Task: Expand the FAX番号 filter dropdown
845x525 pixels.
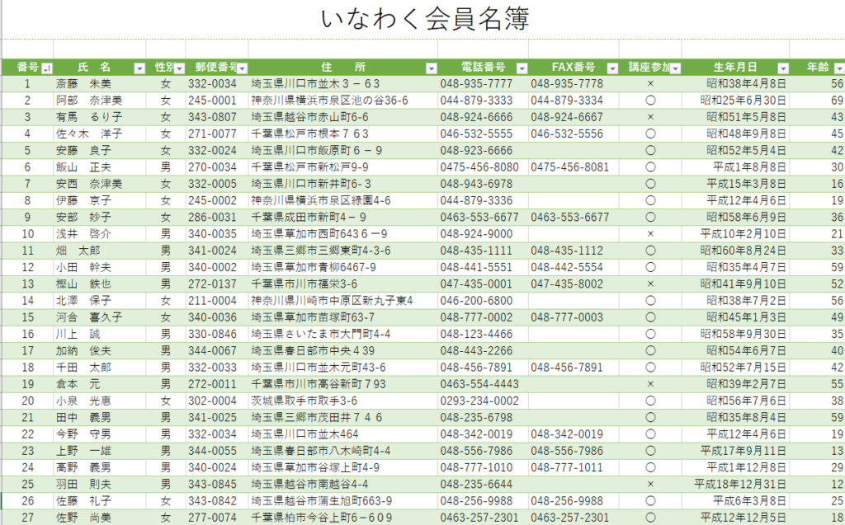Action: tap(611, 68)
